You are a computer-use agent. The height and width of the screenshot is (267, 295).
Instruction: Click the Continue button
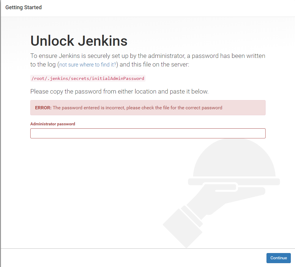[x=278, y=258]
